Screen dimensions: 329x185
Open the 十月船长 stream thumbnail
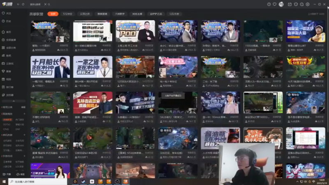pos(50,67)
